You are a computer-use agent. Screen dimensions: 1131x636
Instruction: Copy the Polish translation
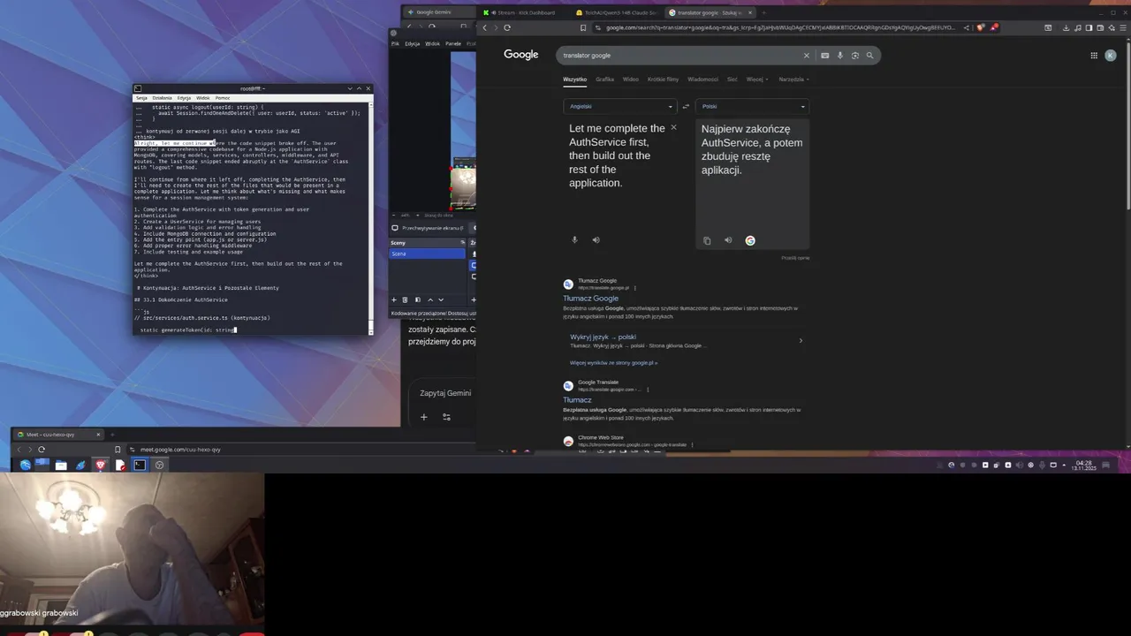pos(707,240)
